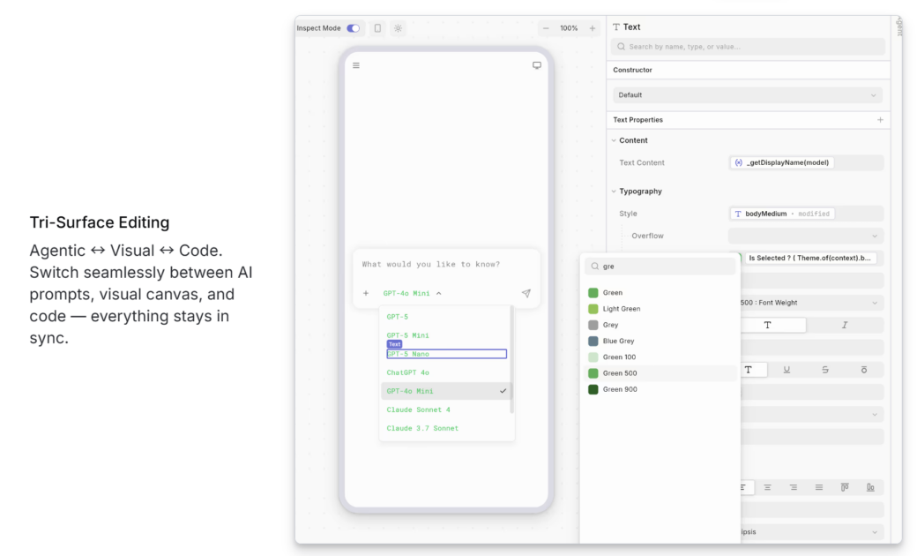Open the hamburger menu in phone preview

coord(356,65)
